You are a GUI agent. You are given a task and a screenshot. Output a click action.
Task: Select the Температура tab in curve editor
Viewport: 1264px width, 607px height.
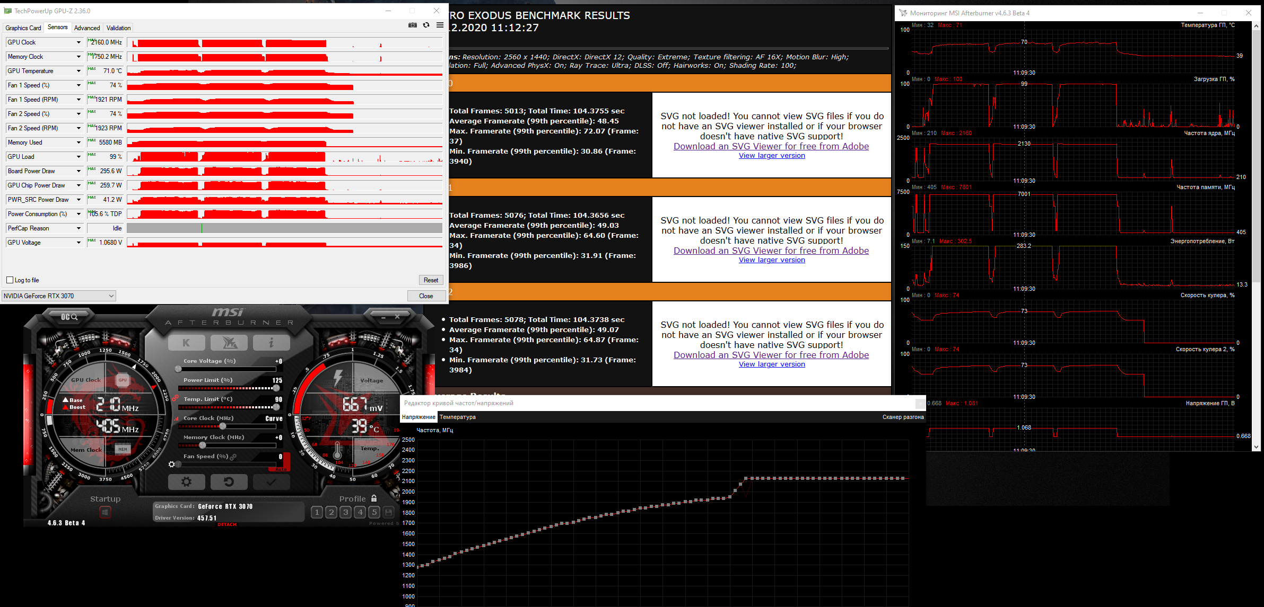click(x=457, y=417)
